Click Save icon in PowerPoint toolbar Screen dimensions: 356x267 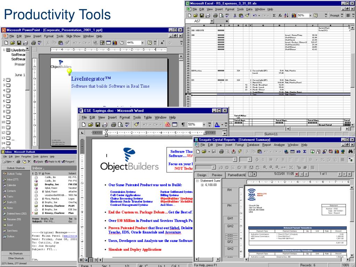pyautogui.click(x=19, y=43)
